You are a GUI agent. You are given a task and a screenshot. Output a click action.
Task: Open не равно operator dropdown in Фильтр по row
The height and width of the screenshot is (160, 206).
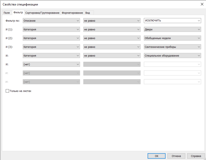click(112, 21)
